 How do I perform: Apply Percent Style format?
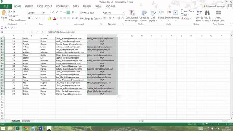(x=110, y=18)
